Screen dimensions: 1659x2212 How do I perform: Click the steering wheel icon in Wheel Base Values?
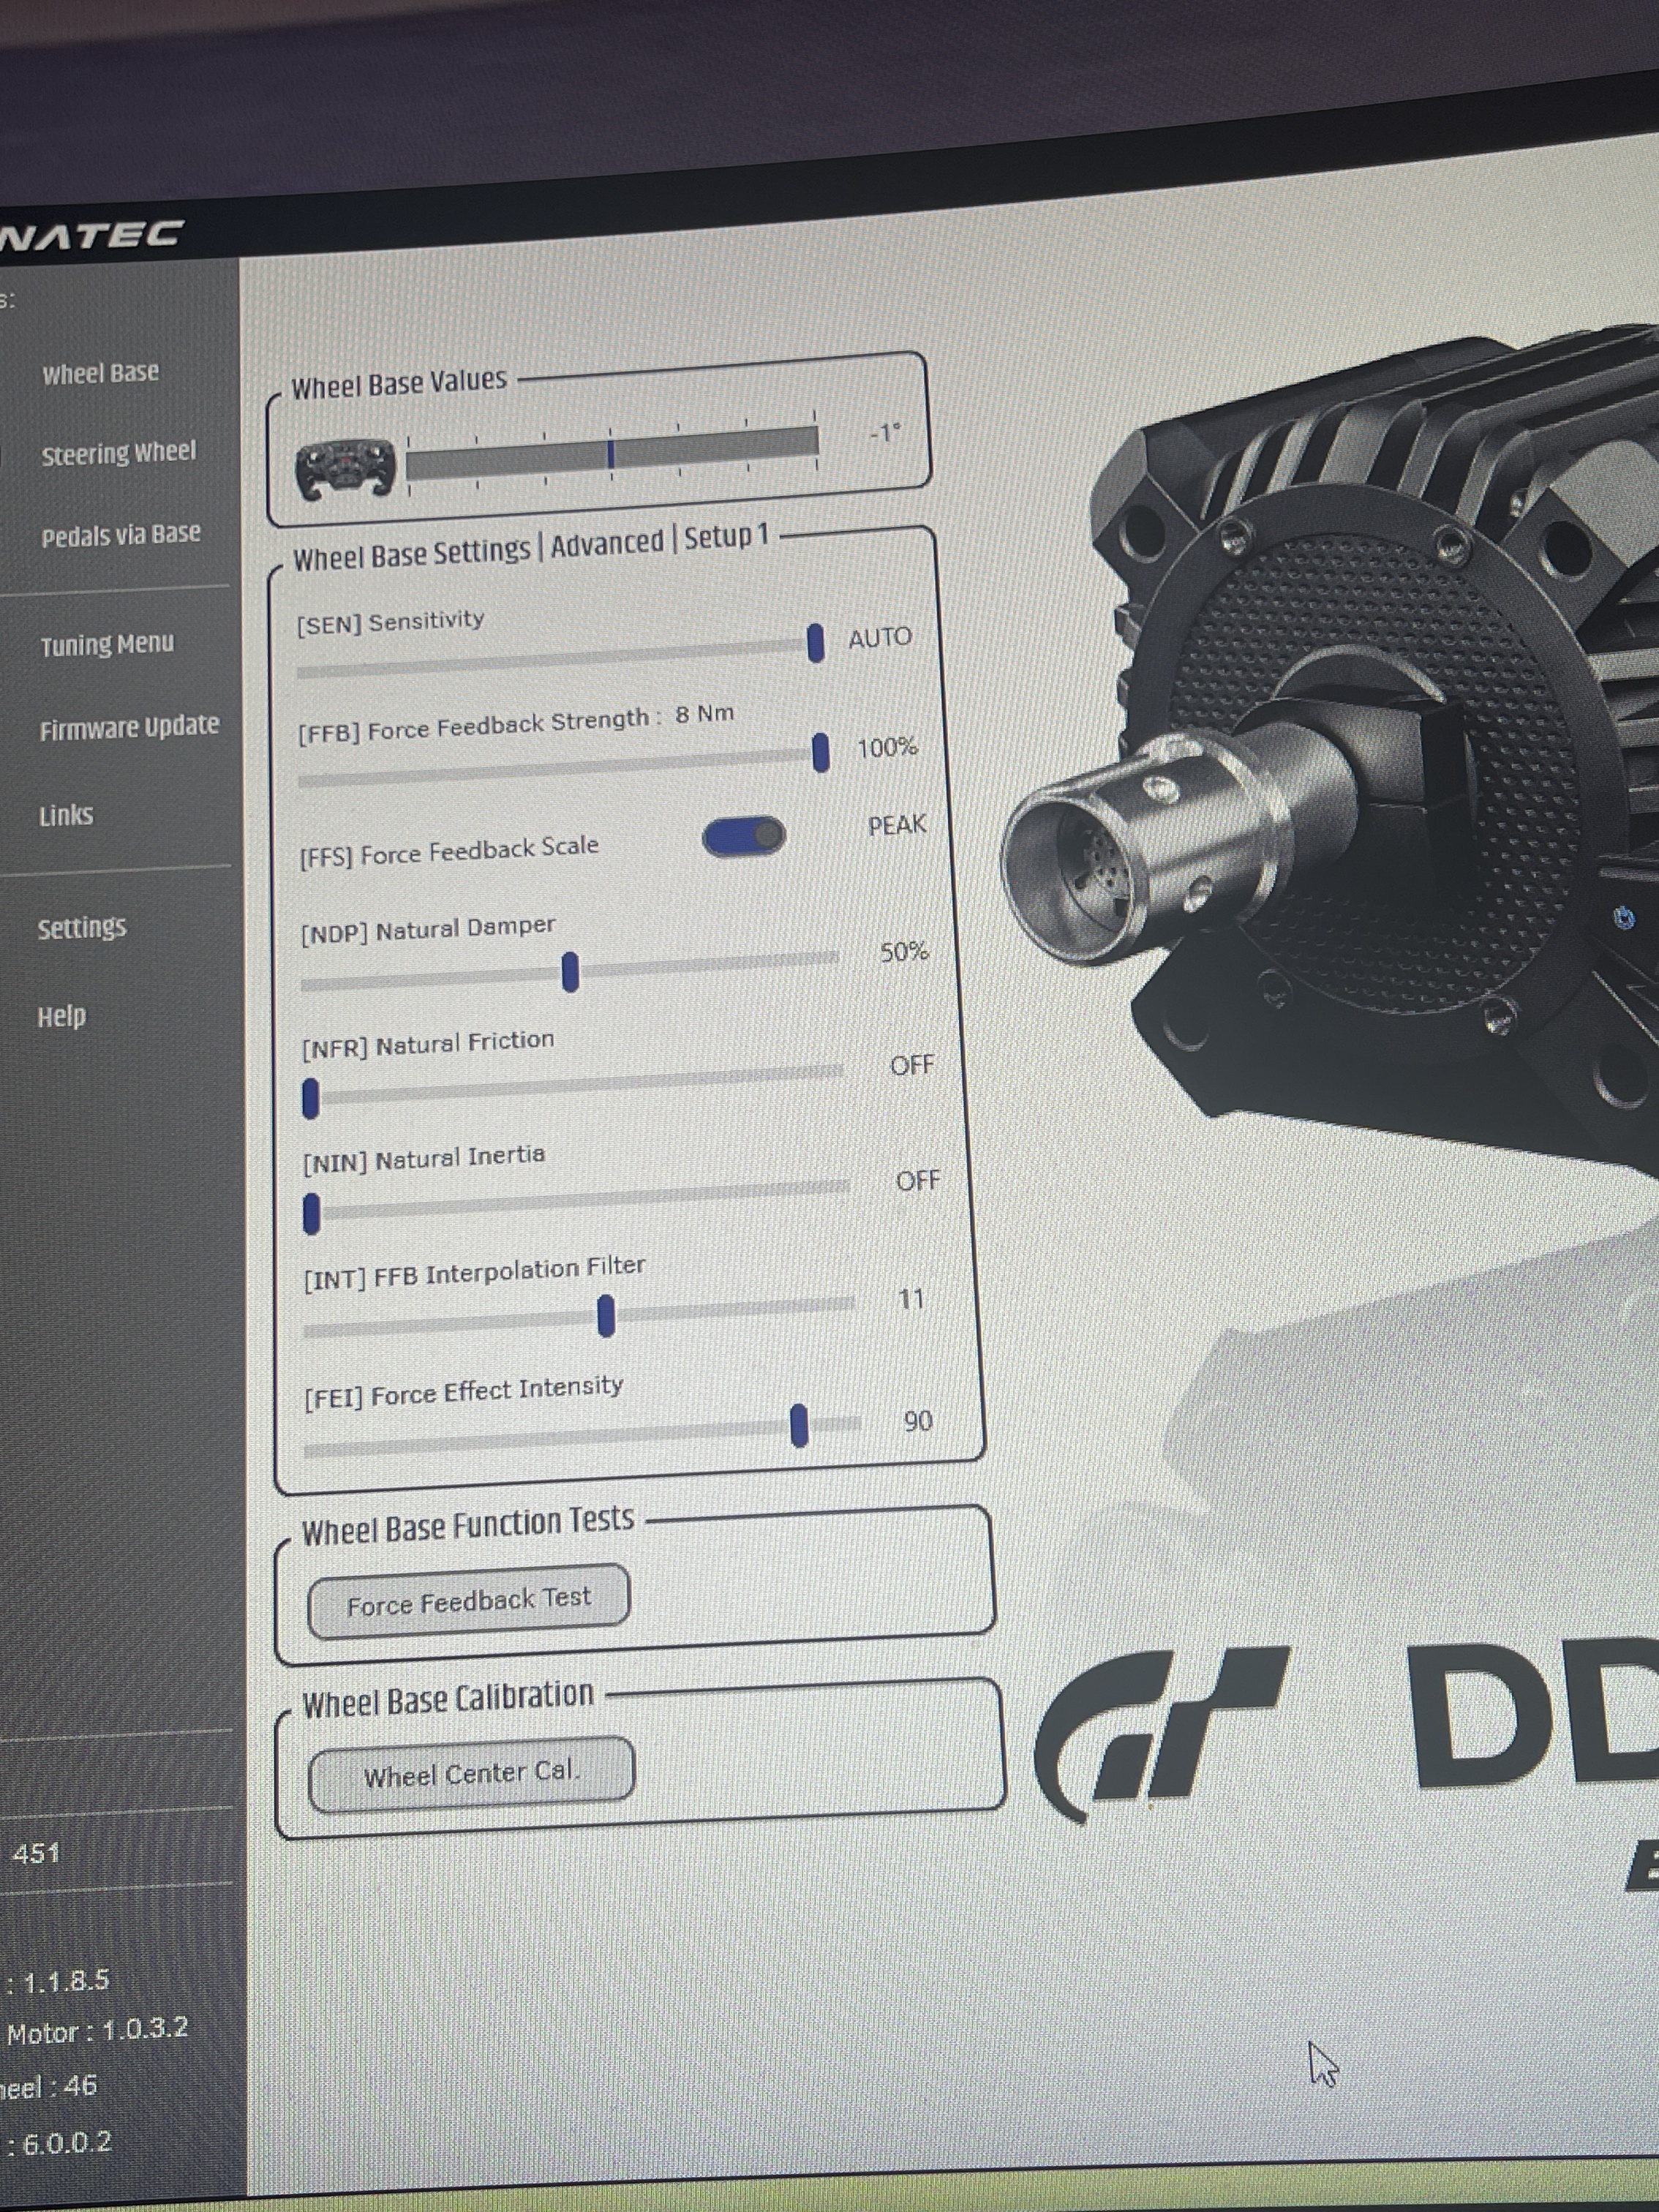click(x=345, y=470)
